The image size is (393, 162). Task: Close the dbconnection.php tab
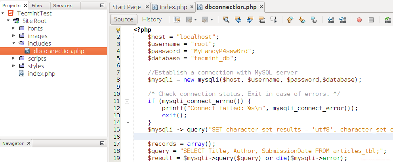click(x=261, y=7)
